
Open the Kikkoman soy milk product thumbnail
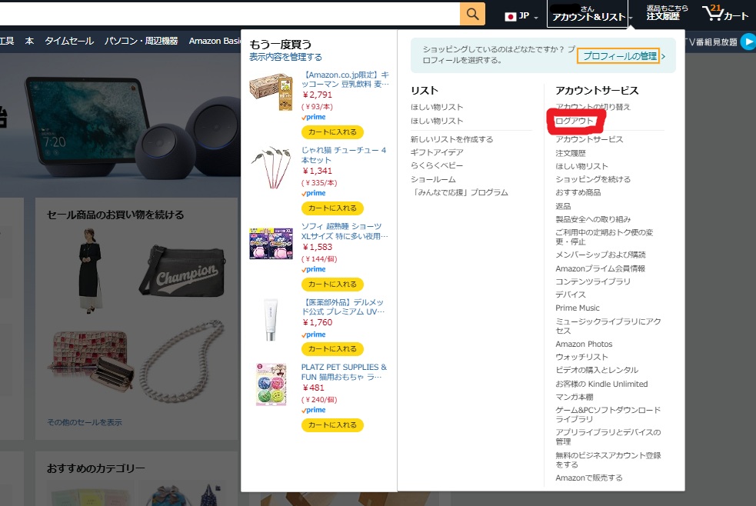271,92
